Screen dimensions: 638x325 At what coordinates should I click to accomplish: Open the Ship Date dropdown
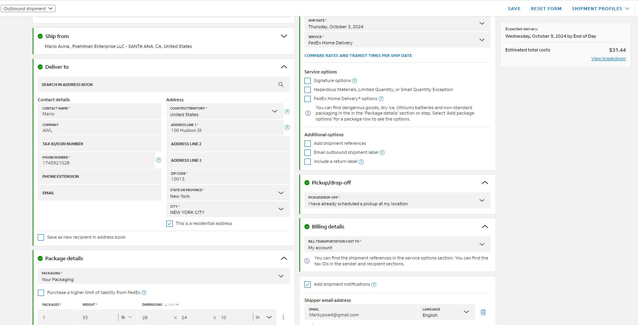(397, 24)
